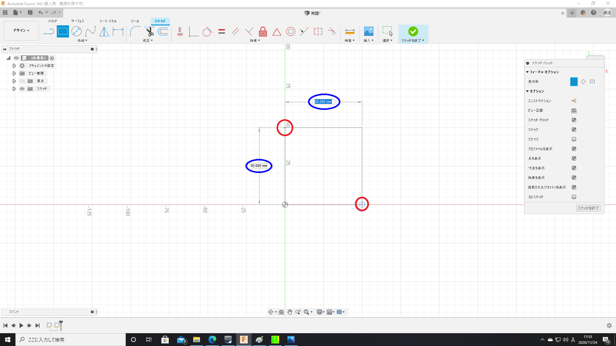
Task: Select the sketch dimension tool
Action: pos(118,31)
